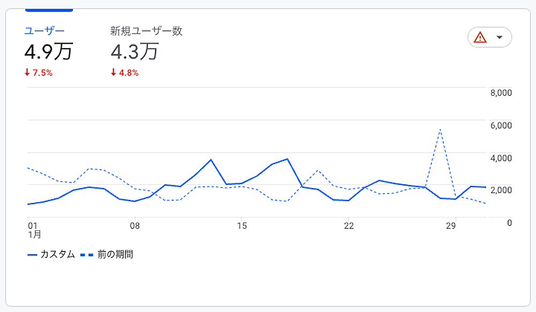Viewport: 536px width, 312px height.
Task: Click the solid line swatch next to カスタム
Action: tap(32, 255)
